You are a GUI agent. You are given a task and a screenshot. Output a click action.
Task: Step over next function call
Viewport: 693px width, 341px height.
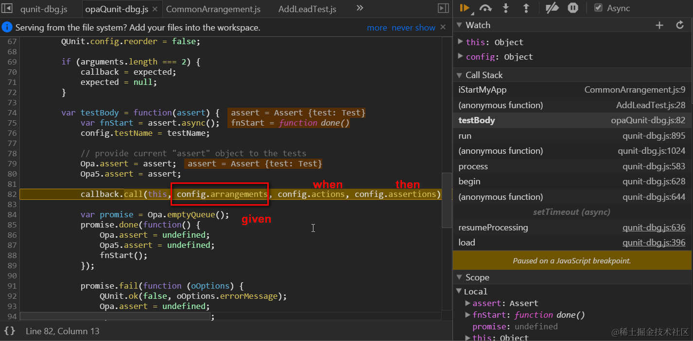coord(485,8)
